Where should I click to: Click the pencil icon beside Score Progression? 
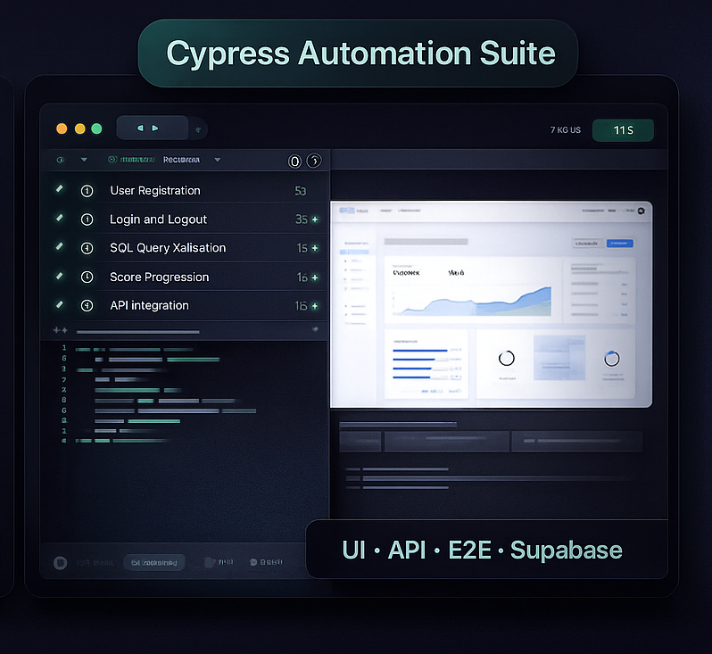point(60,276)
